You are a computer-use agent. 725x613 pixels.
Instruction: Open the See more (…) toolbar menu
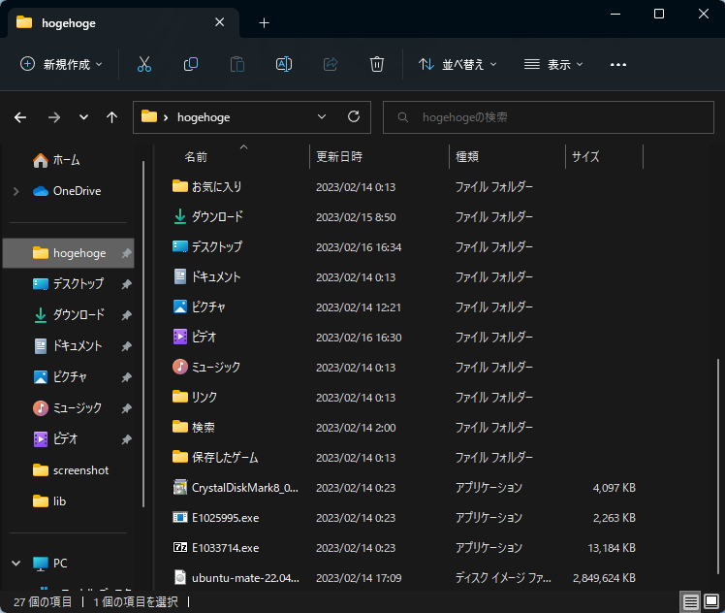pyautogui.click(x=618, y=64)
